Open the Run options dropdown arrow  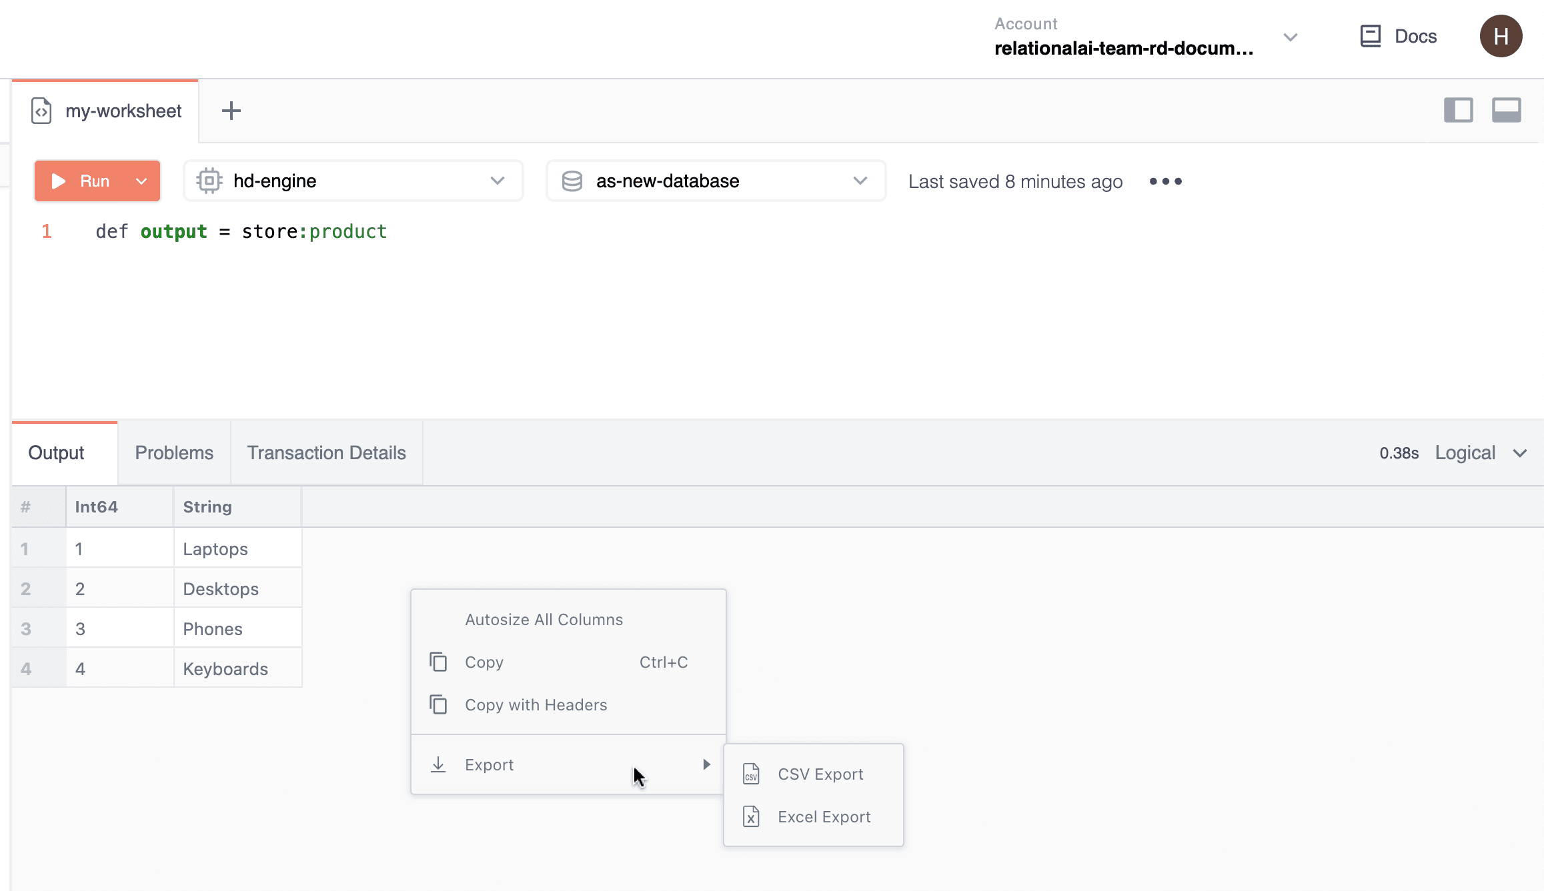tap(141, 181)
